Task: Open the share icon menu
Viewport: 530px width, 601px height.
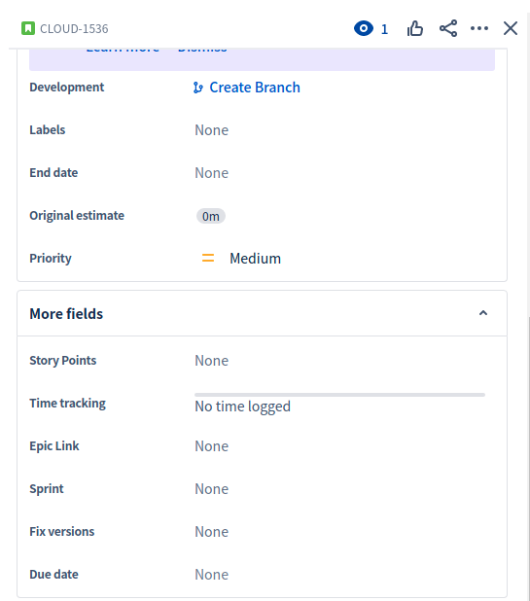Action: click(448, 28)
